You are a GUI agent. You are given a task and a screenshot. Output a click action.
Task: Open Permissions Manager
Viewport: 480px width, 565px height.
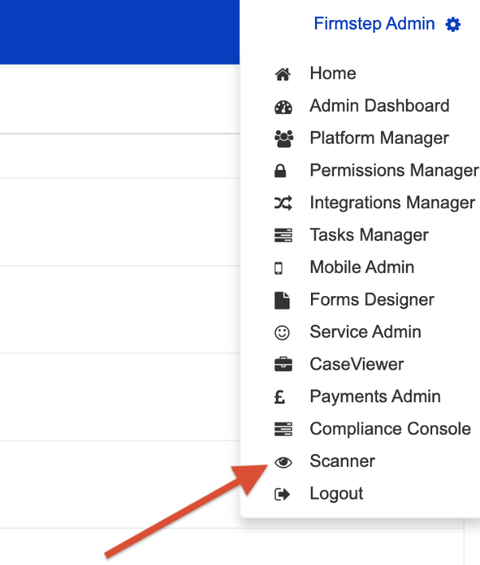tap(395, 171)
